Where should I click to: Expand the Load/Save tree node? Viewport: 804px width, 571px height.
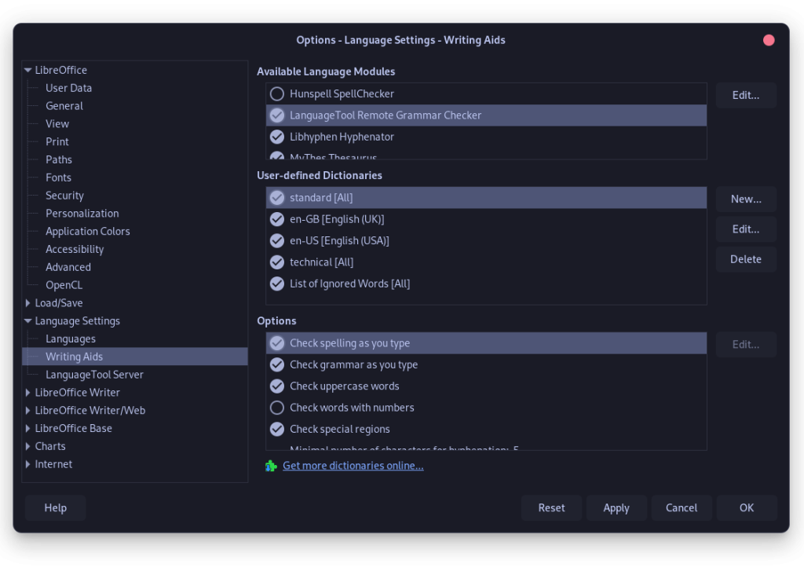coord(28,303)
